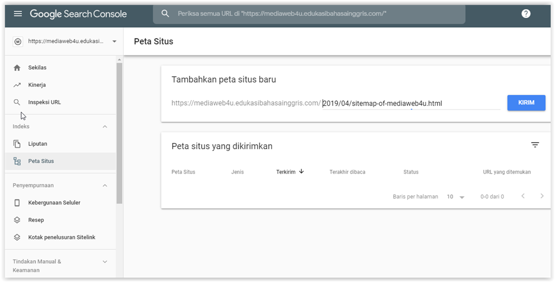The image size is (555, 282).
Task: Click Peta Situs column header
Action: pos(183,172)
